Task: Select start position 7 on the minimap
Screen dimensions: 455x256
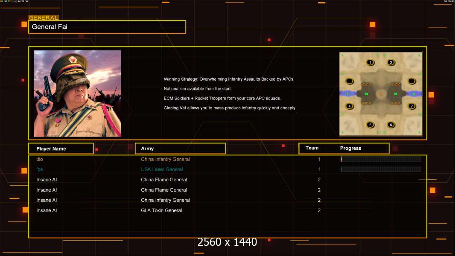Action: point(411,106)
